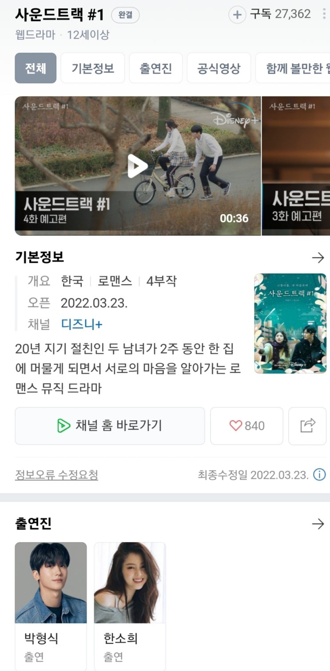The height and width of the screenshot is (671, 330).
Task: Switch to the 출연진 tab
Action: point(156,68)
